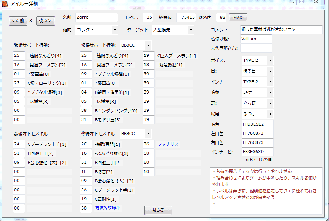329x221 pixels.
Task: Click the 毛色 field FFD3E5E2
Action: click(258, 124)
